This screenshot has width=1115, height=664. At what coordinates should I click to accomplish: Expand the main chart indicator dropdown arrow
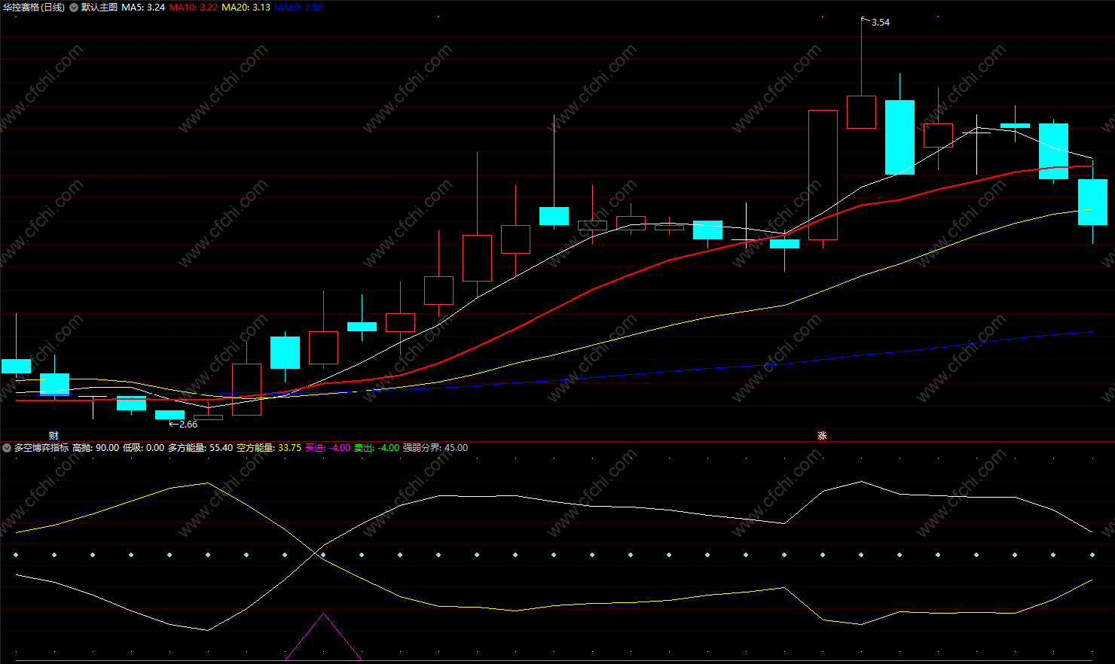click(74, 8)
